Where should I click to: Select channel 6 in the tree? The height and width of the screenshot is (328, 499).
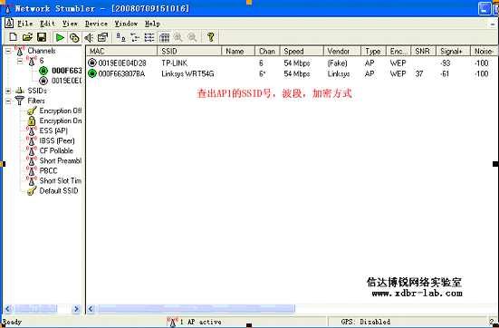coord(42,61)
